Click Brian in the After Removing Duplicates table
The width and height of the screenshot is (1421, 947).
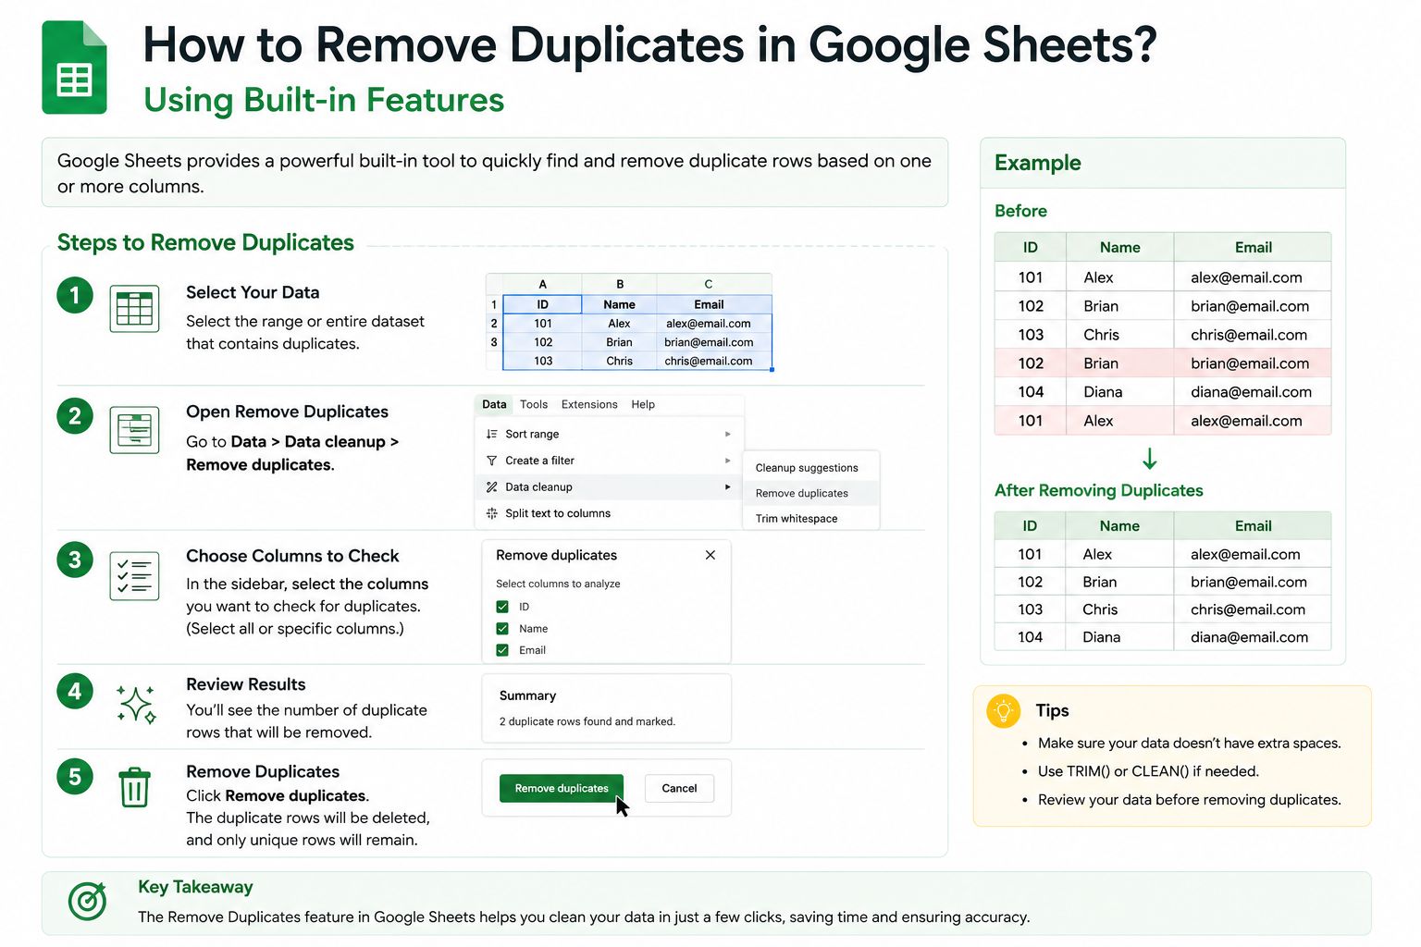pos(1100,582)
